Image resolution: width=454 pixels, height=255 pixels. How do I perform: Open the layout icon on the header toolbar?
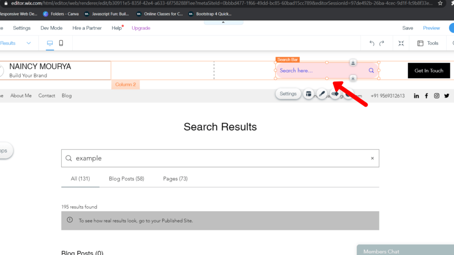[x=309, y=94]
